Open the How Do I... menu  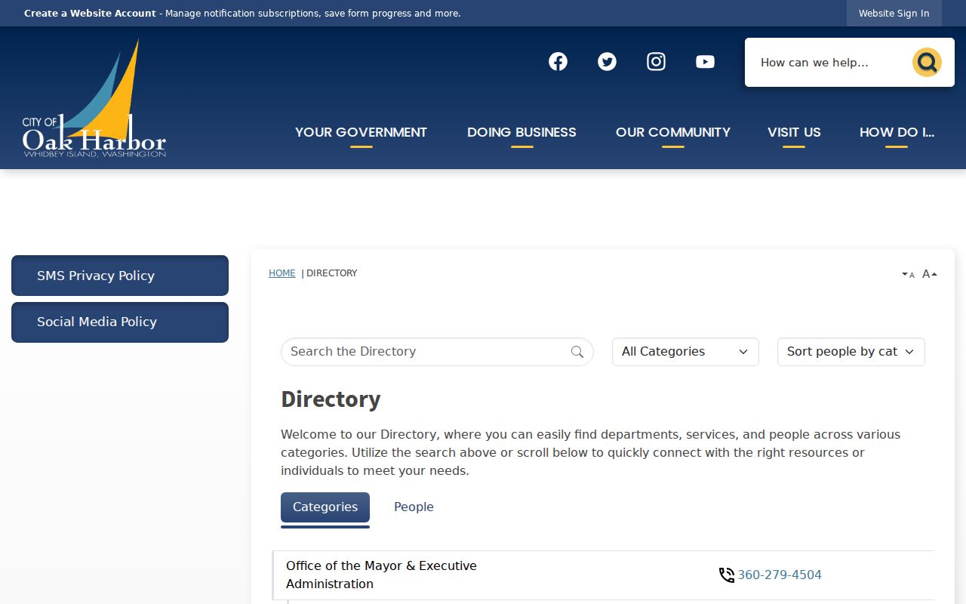(x=897, y=133)
